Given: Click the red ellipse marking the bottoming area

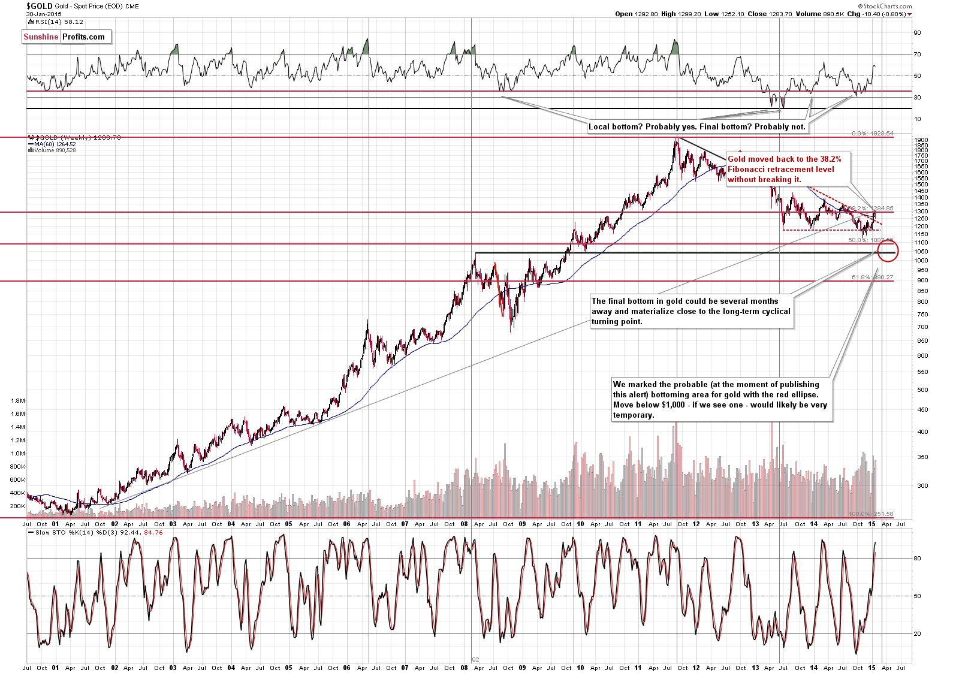Looking at the screenshot, I should [x=888, y=251].
